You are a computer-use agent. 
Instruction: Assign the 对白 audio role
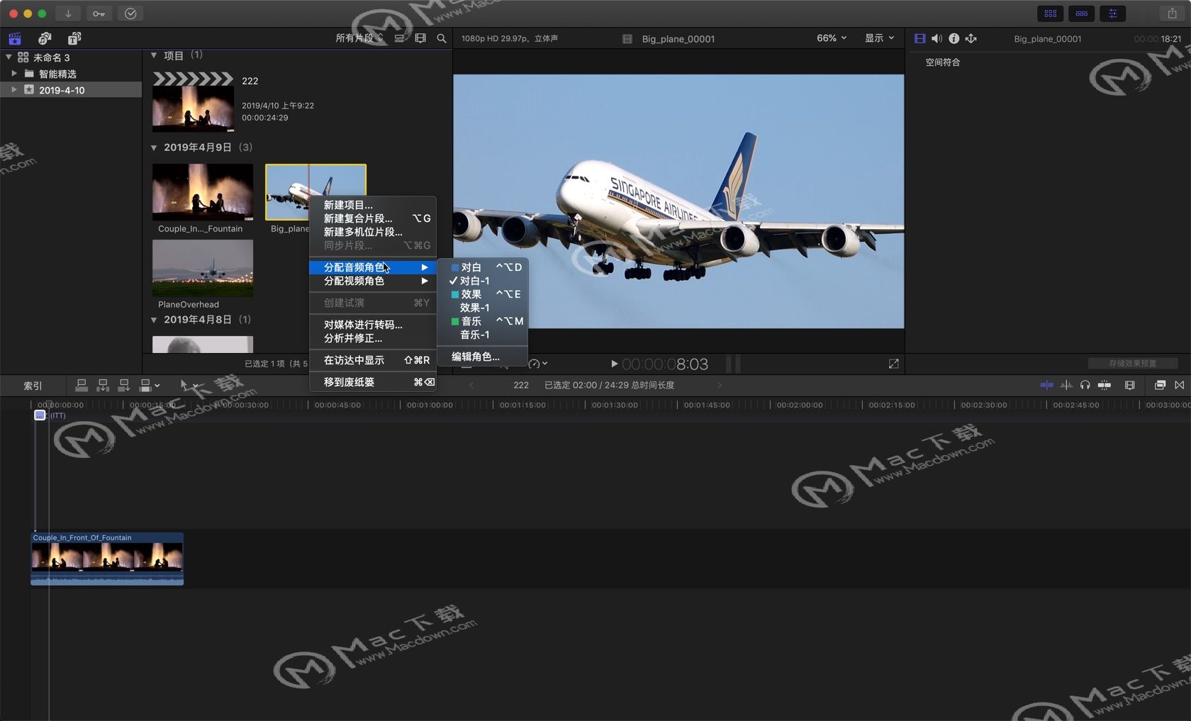click(483, 267)
